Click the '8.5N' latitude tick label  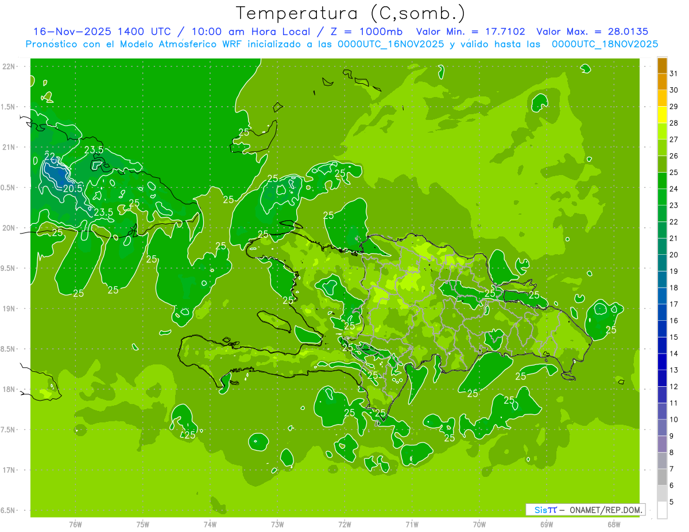point(8,349)
